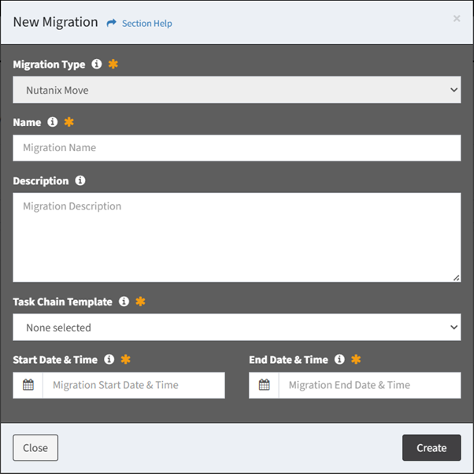Open the Section Help link

click(x=147, y=24)
